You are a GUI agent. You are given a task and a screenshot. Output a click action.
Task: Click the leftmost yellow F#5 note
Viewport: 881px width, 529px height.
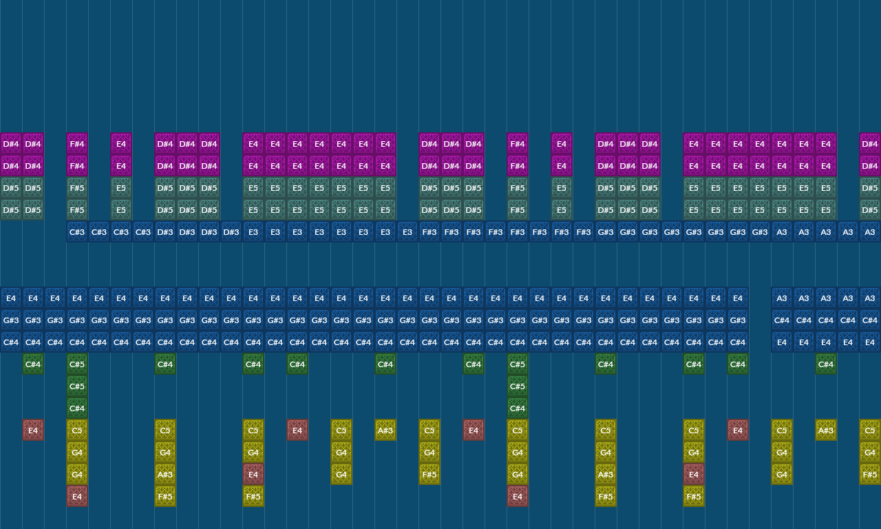tap(164, 497)
